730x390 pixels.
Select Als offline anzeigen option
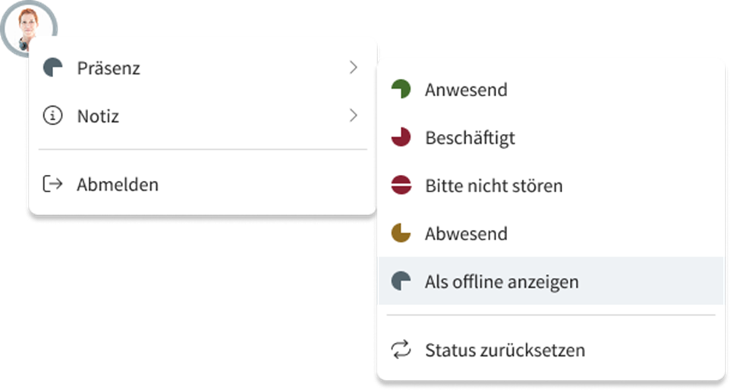coord(502,282)
